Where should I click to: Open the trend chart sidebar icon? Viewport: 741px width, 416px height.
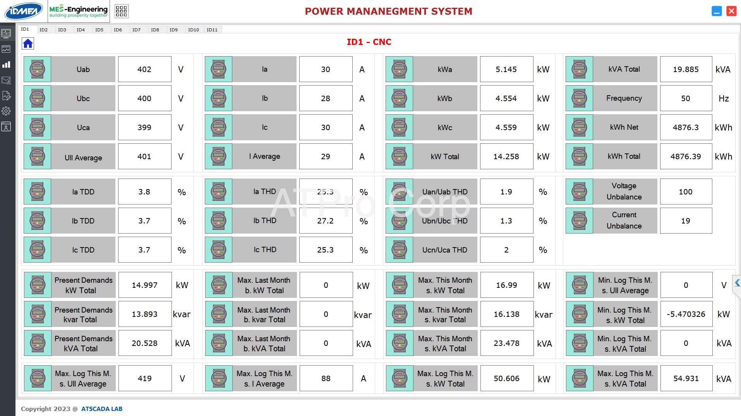6,49
